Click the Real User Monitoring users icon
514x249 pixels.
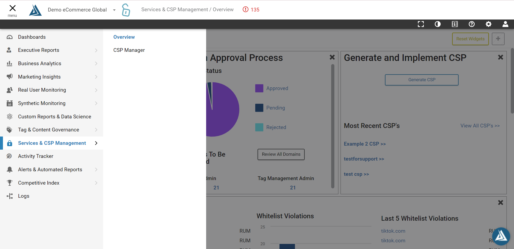tap(10, 90)
